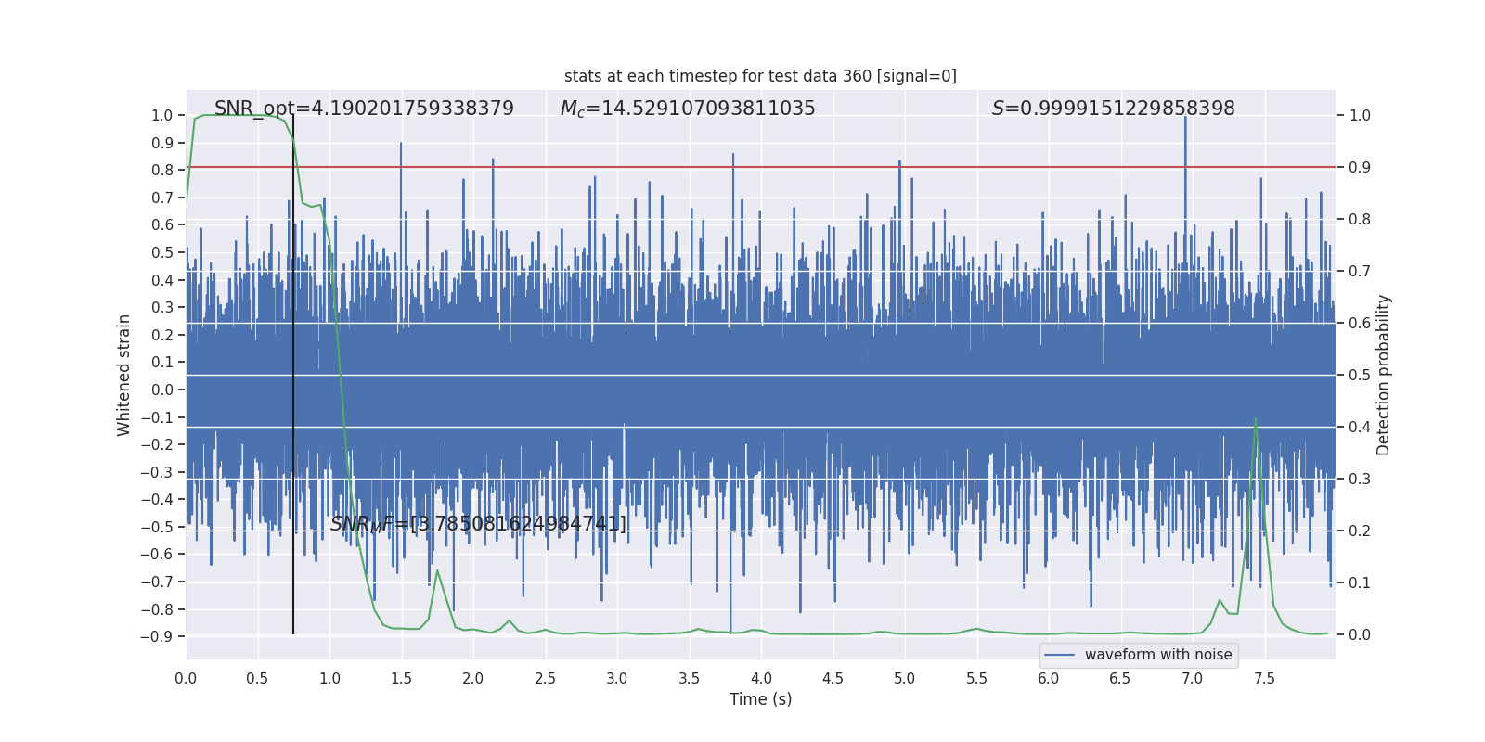Select the 2.0 time axis tick label

[473, 679]
